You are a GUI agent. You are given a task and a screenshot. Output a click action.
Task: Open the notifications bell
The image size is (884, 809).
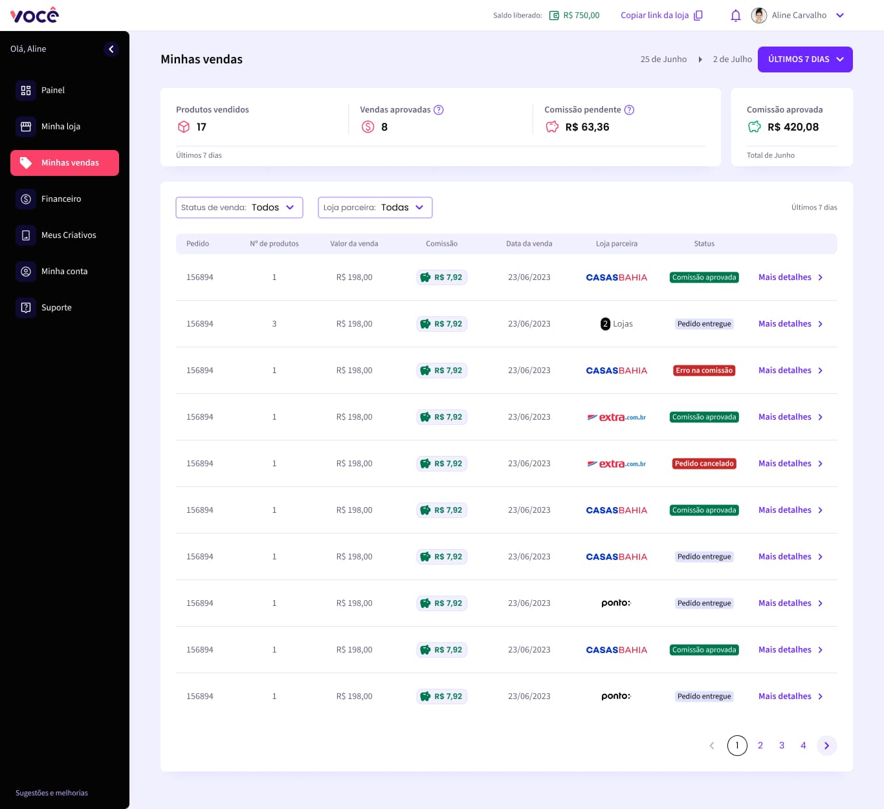tap(735, 16)
